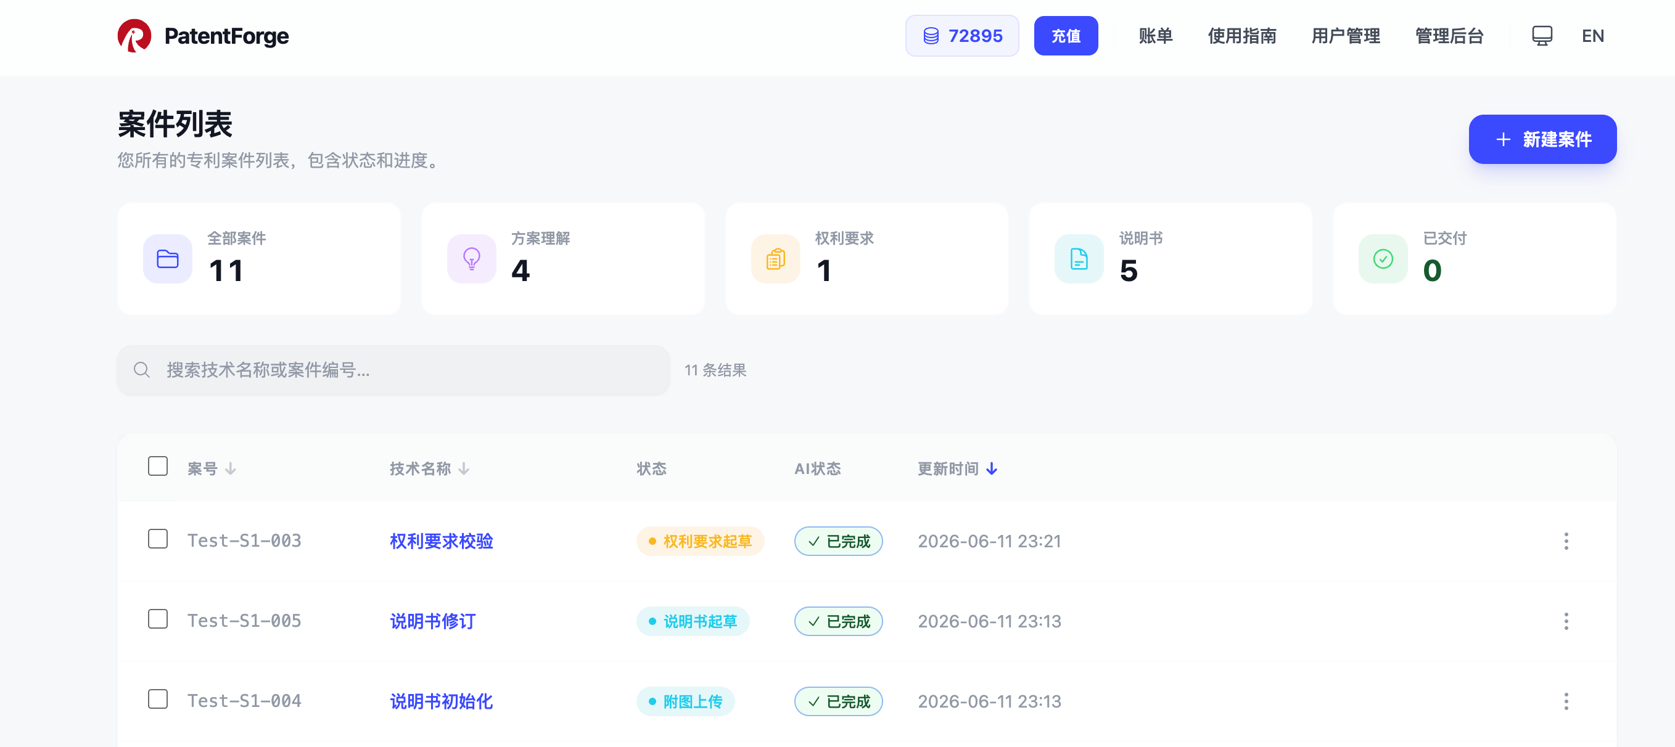Viewport: 1675px width, 747px height.
Task: Click 已完成 AI status for Test-S1-003
Action: [x=838, y=541]
